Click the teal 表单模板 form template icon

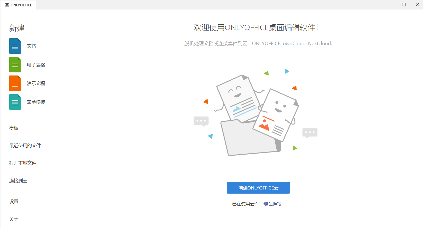tap(15, 102)
